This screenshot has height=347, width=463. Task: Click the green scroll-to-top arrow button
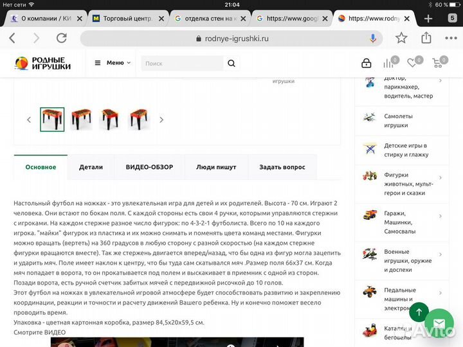coord(419,312)
